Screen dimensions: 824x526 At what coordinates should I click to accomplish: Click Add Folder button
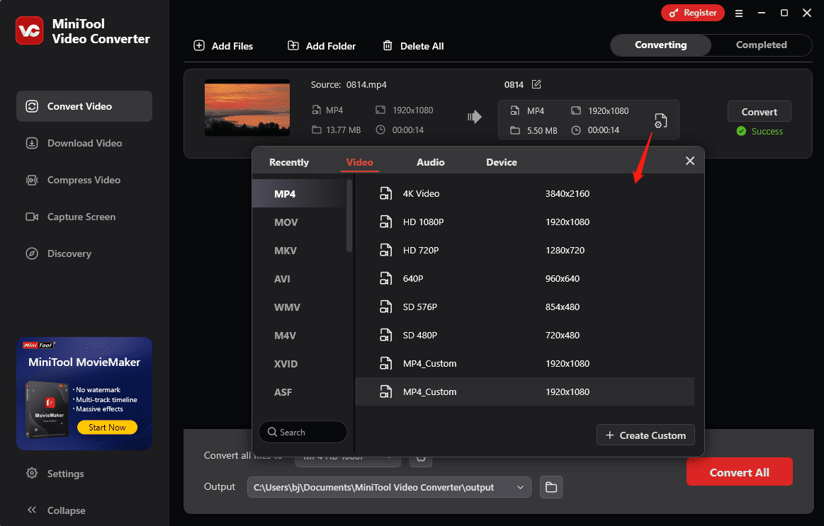click(322, 46)
